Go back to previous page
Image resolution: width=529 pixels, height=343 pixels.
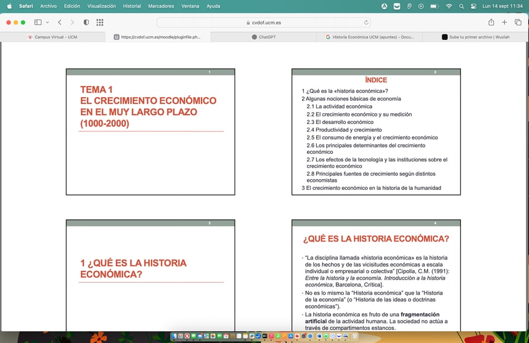[60, 22]
